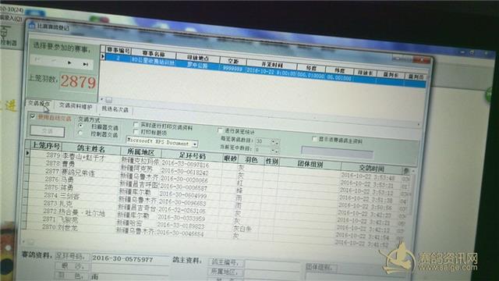Sort by the 鸽主姓名 column header
The image size is (499, 281).
[91, 148]
